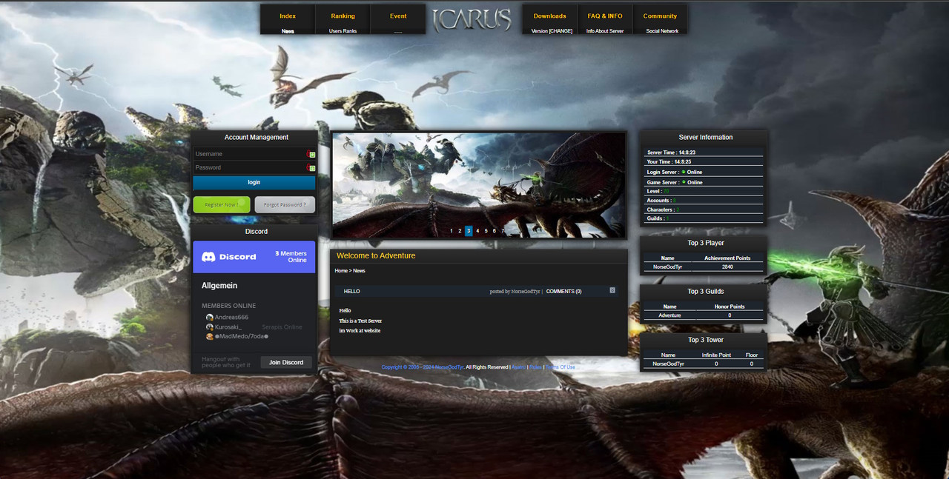949x479 pixels.
Task: Click Adventure in Top 3 Guilds table
Action: click(x=669, y=315)
